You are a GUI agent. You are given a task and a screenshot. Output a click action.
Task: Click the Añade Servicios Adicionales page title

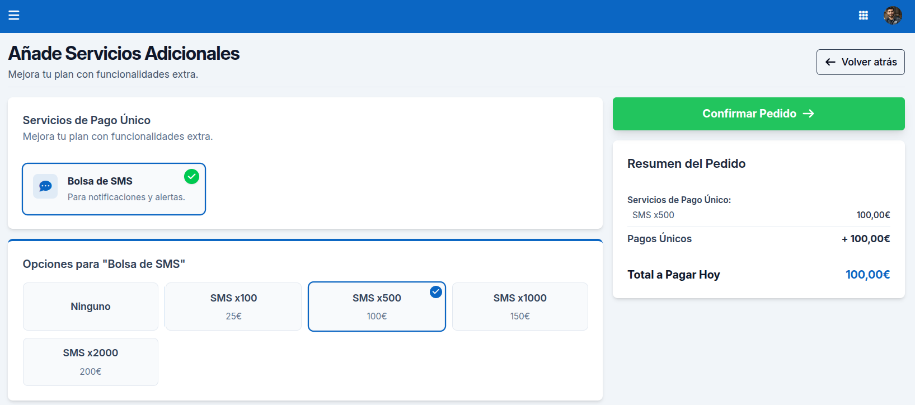[124, 53]
